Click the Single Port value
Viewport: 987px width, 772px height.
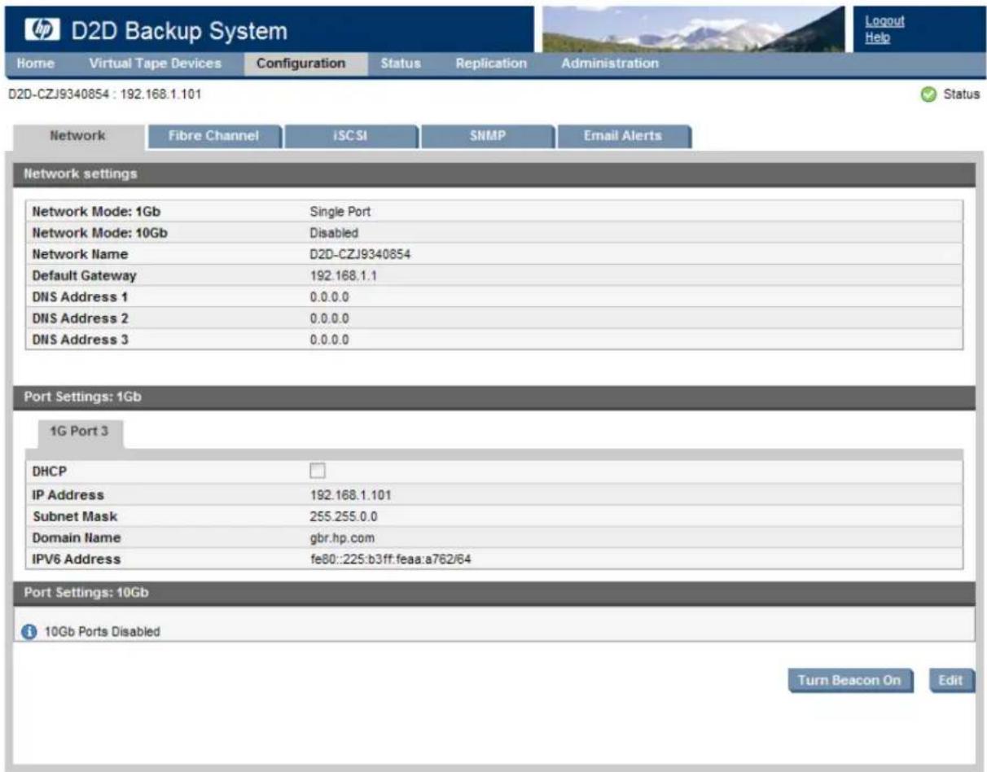[x=340, y=212]
